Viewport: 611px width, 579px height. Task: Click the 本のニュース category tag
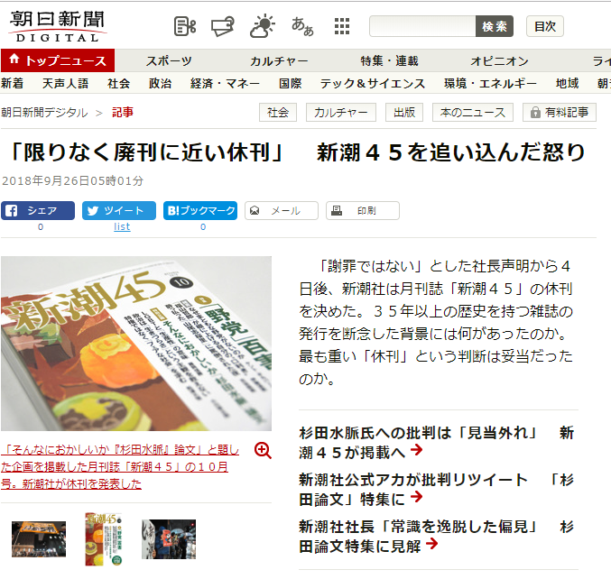coord(473,113)
